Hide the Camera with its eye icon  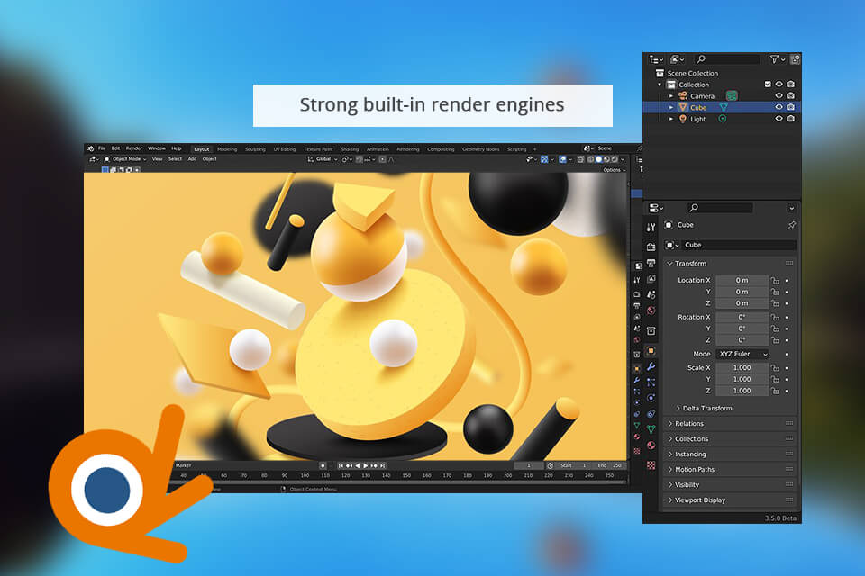[778, 96]
